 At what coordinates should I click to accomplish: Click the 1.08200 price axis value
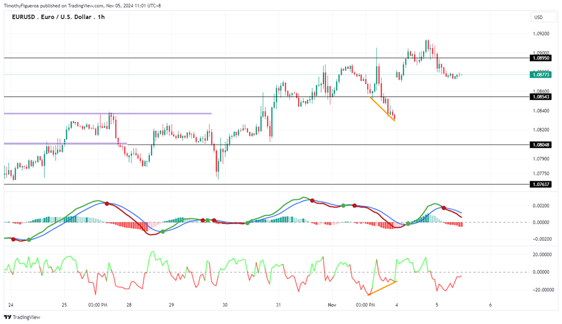(541, 130)
